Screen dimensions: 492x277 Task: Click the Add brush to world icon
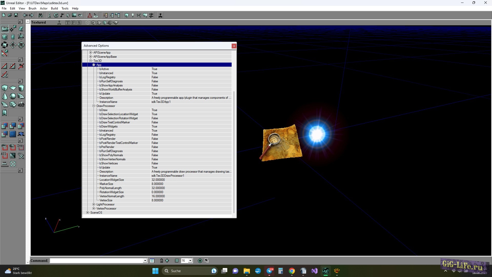(5, 126)
